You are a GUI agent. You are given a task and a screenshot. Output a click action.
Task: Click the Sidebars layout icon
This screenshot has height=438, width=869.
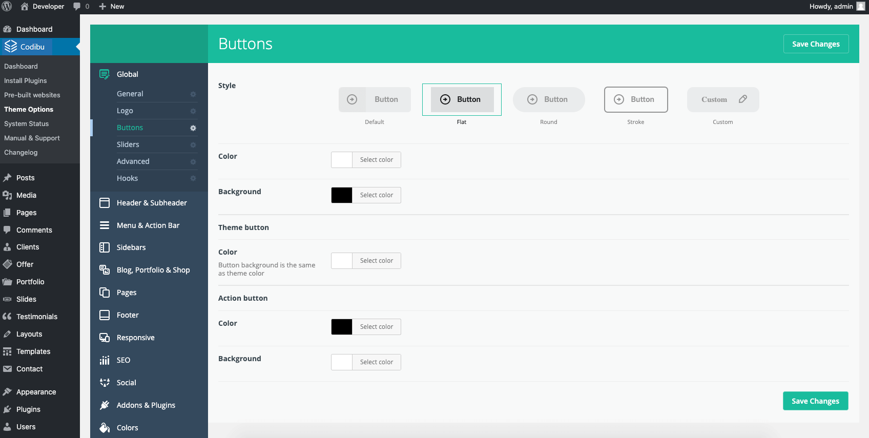[105, 247]
